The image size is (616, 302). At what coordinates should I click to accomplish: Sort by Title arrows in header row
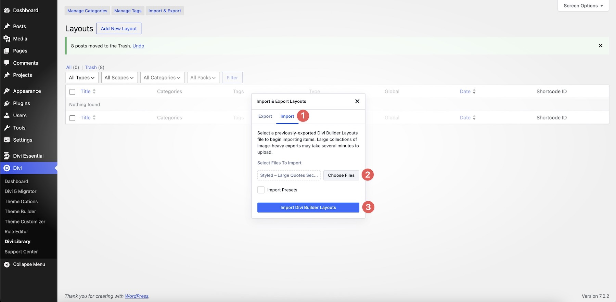[x=94, y=91]
